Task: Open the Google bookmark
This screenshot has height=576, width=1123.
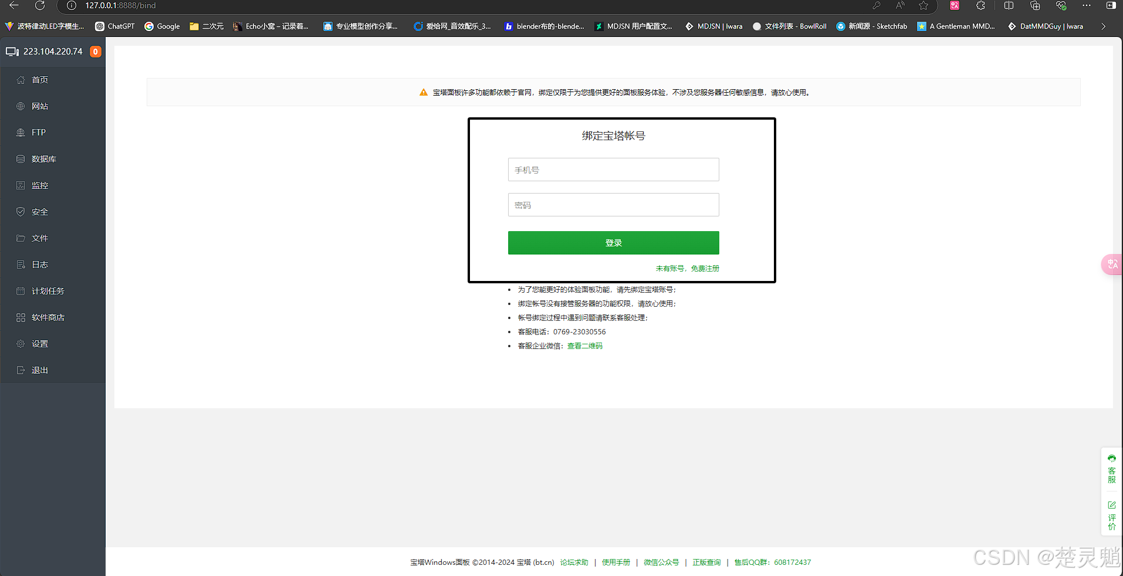Action: click(162, 26)
